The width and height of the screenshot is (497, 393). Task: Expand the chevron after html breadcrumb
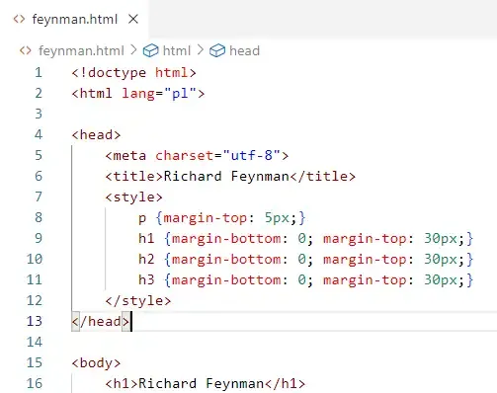coord(201,50)
